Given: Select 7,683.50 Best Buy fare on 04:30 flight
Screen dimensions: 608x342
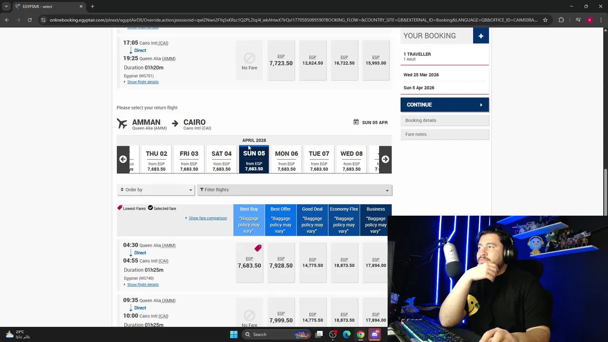Looking at the screenshot, I should pyautogui.click(x=249, y=263).
